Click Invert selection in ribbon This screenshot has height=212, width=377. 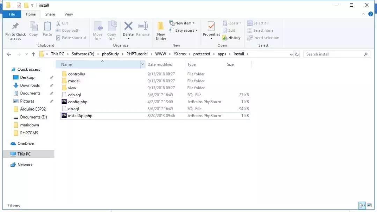[x=263, y=38]
